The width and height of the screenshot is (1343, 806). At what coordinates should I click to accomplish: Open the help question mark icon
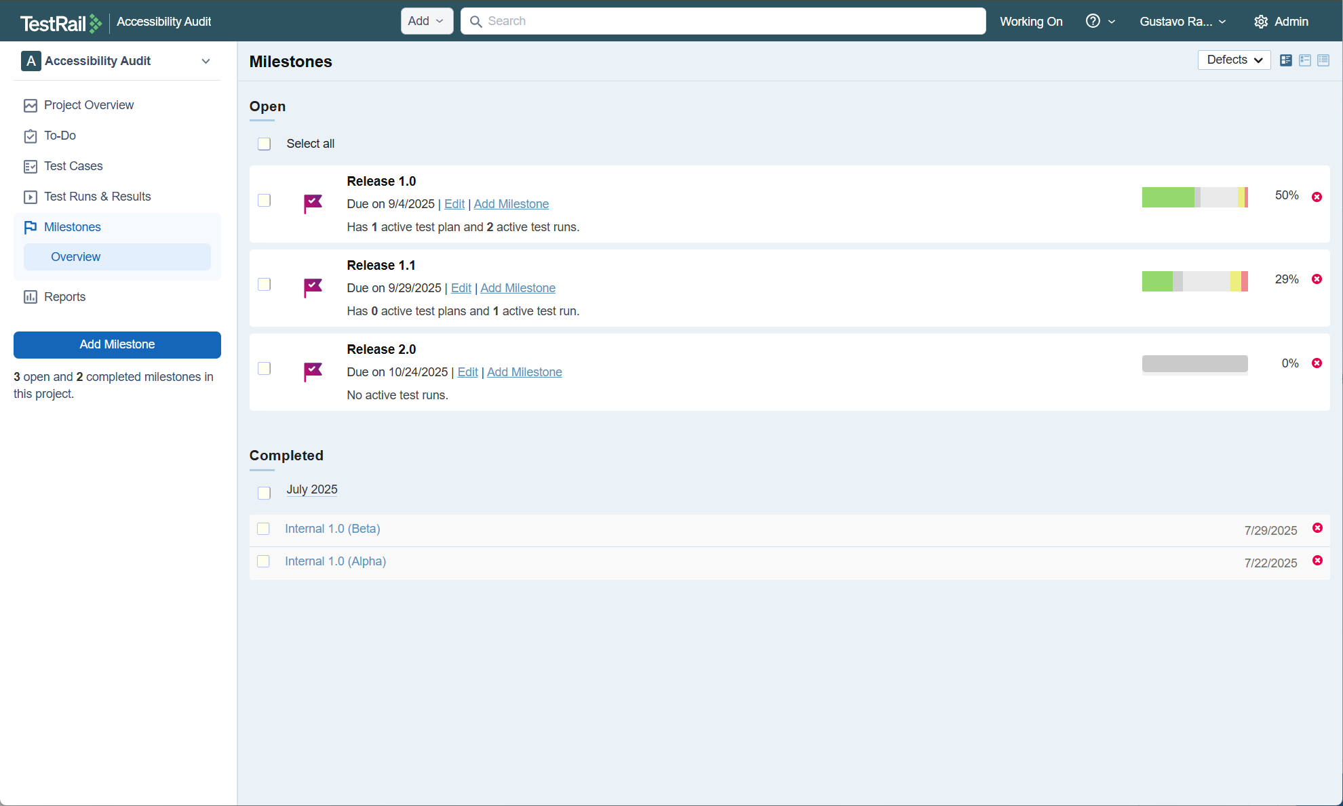click(x=1092, y=21)
